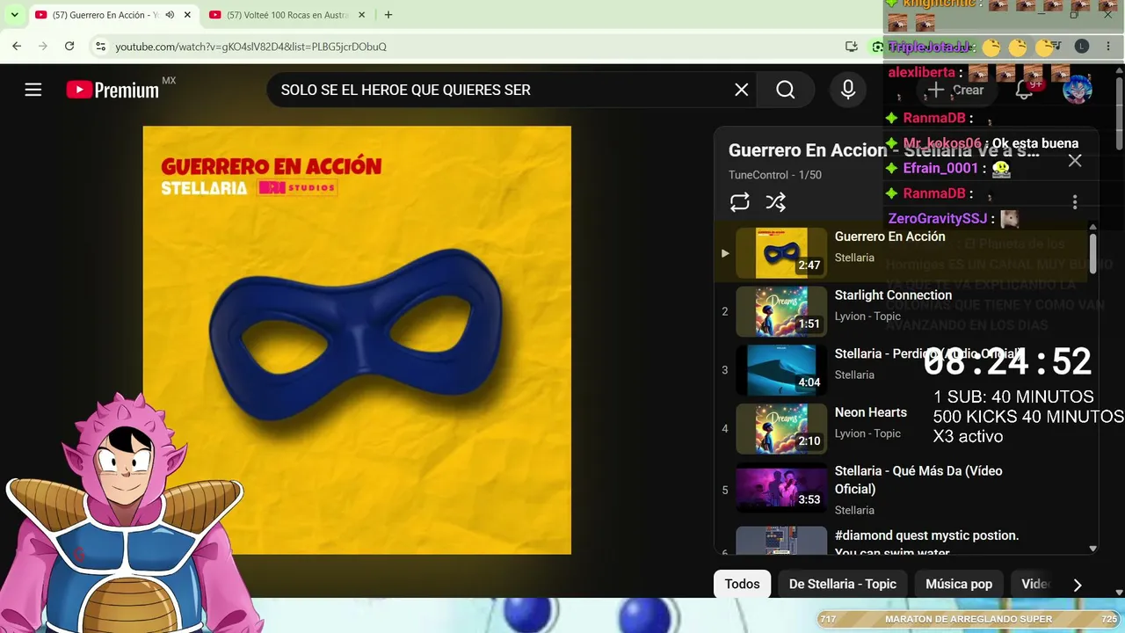
Task: Reload the YouTube page
Action: coord(69,47)
